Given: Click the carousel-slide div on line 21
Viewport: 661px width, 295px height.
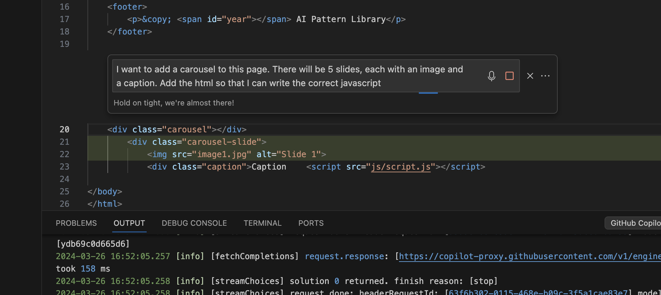Looking at the screenshot, I should (197, 142).
